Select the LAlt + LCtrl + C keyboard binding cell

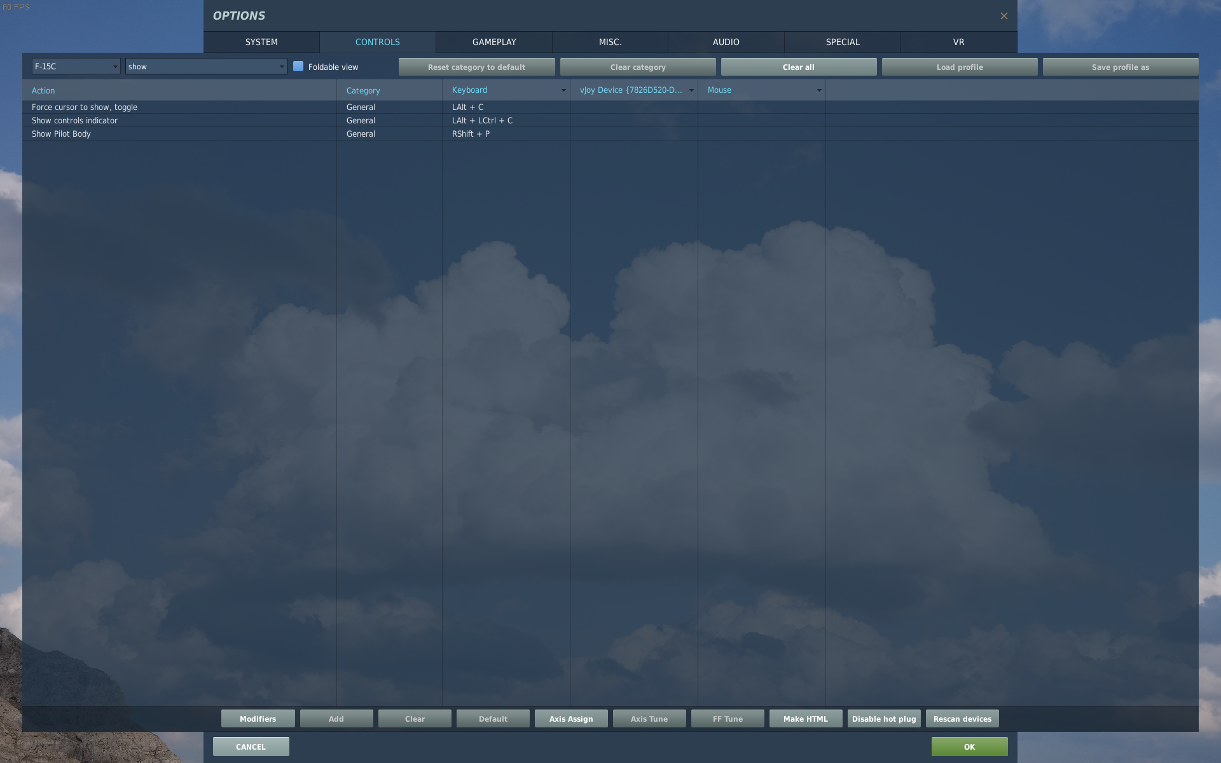coord(482,120)
